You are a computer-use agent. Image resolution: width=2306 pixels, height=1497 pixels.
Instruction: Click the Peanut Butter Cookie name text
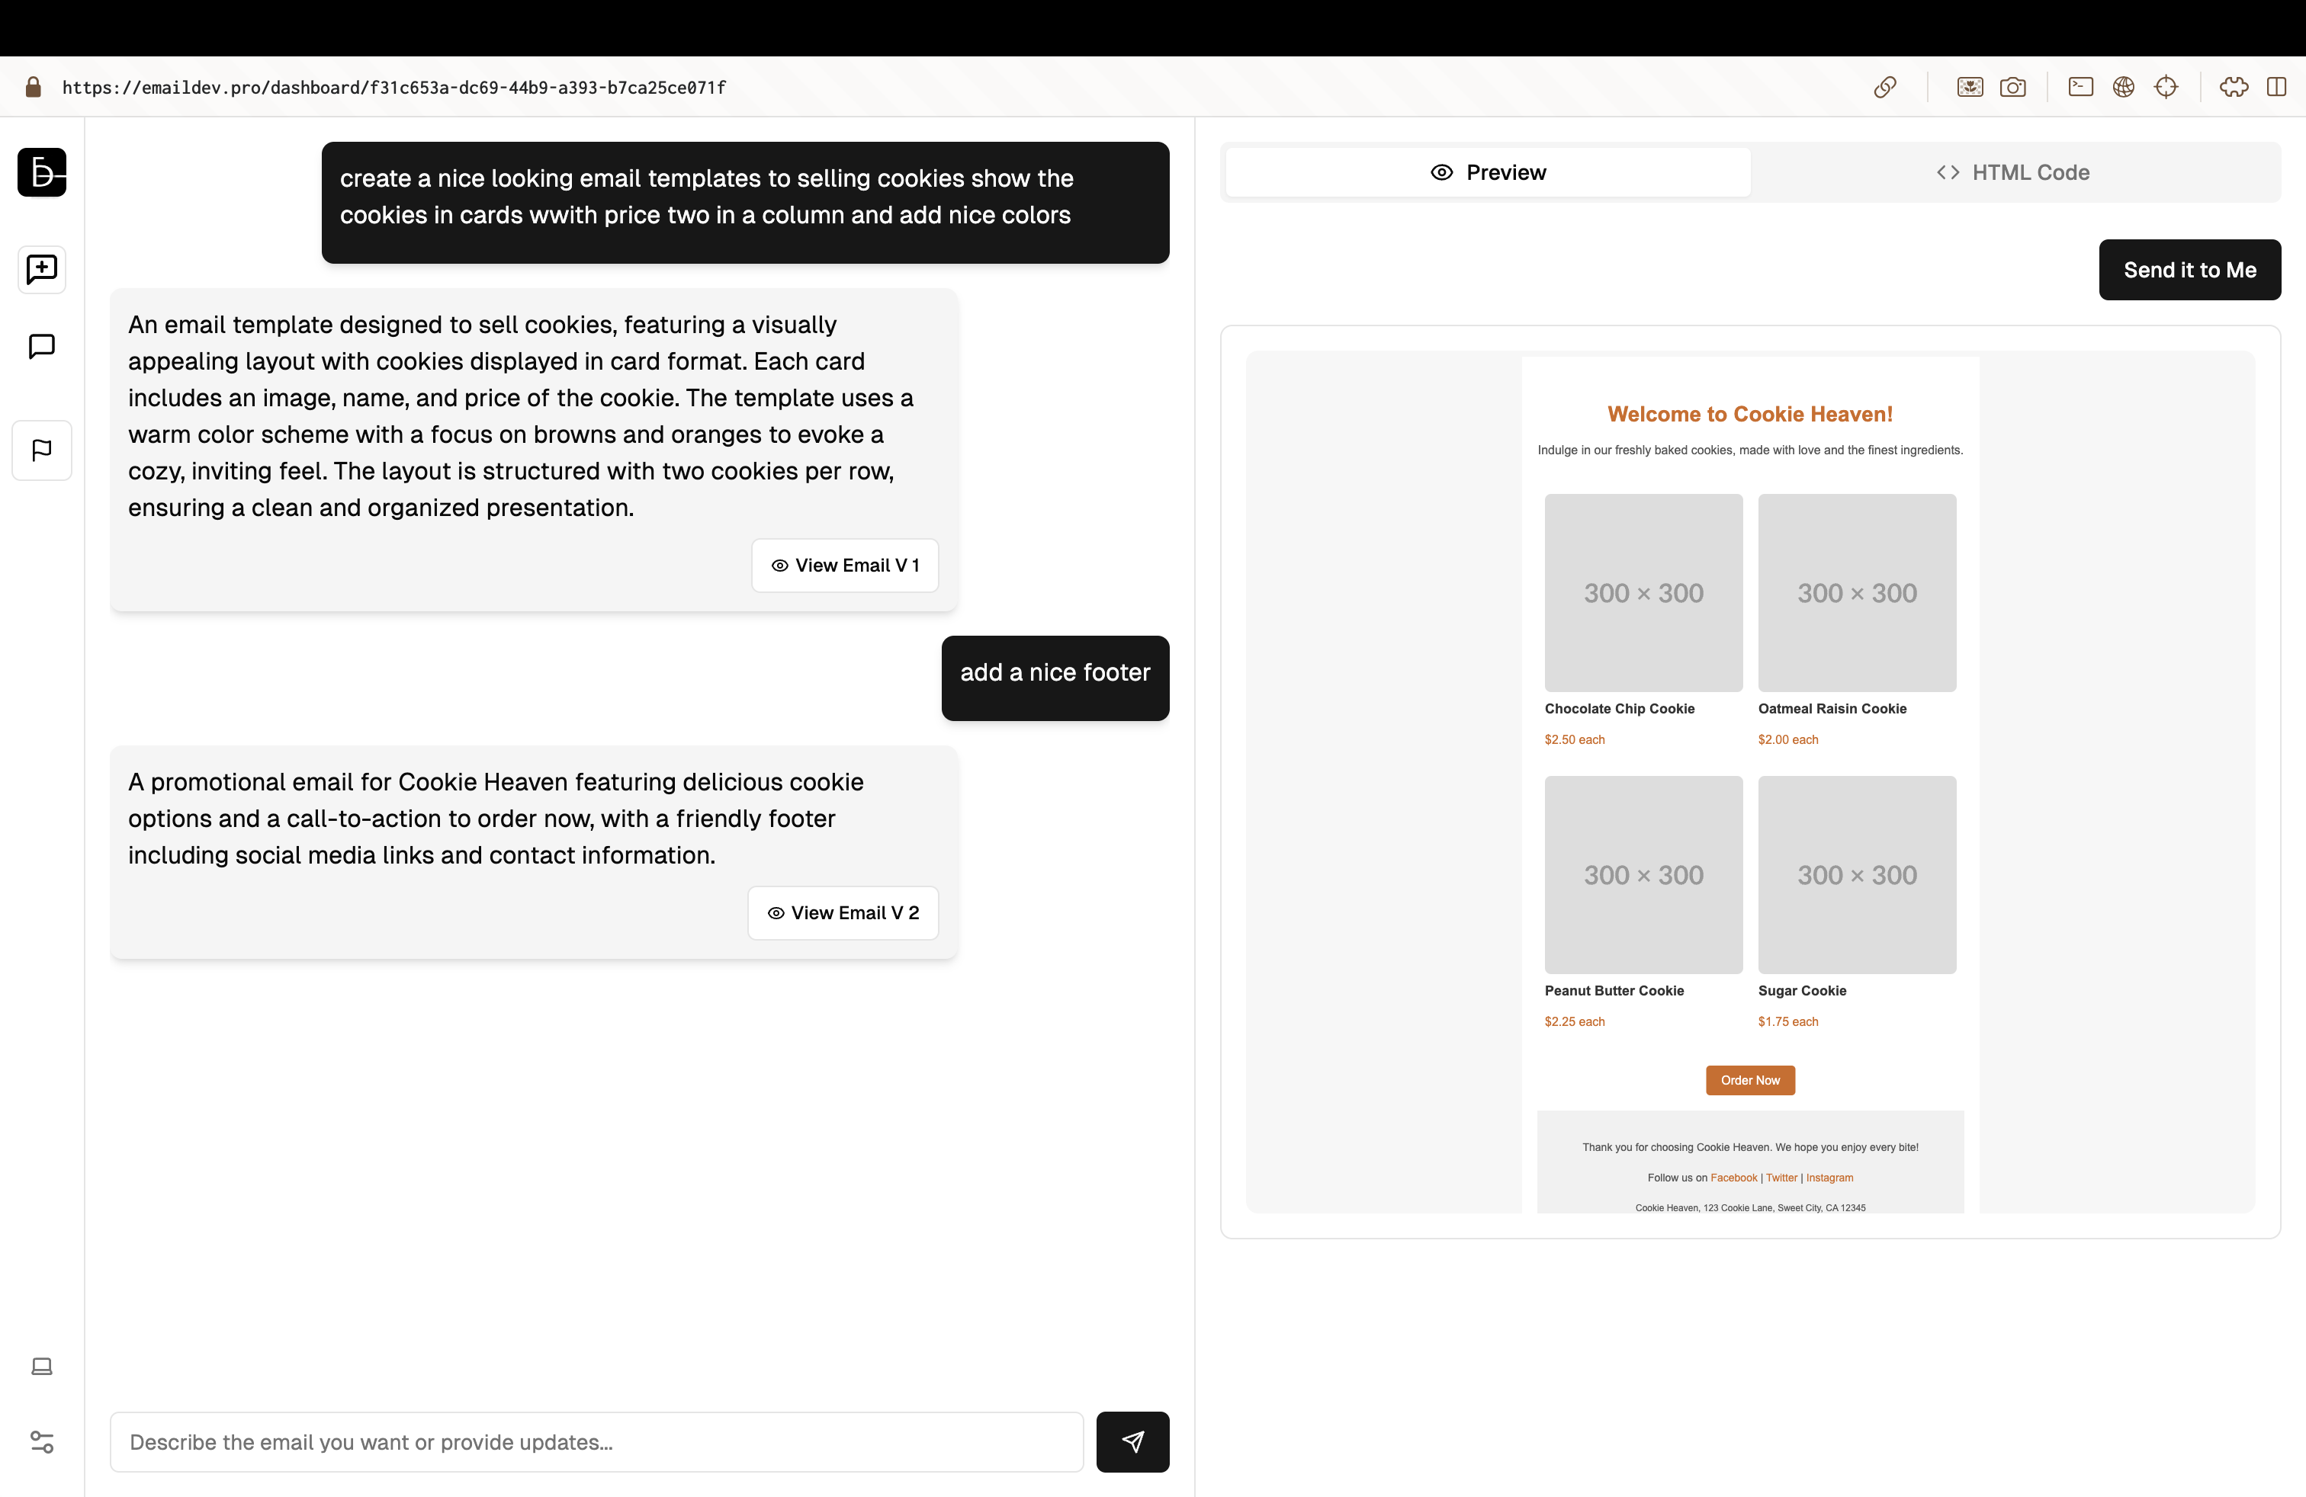pos(1614,991)
